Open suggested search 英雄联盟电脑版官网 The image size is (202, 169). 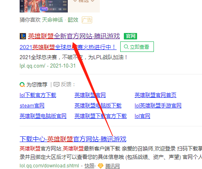coord(43,116)
